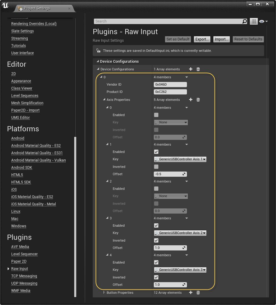Clear the Button Properties array with trash icon
Image resolution: width=276 pixels, height=305 pixels.
point(198,293)
